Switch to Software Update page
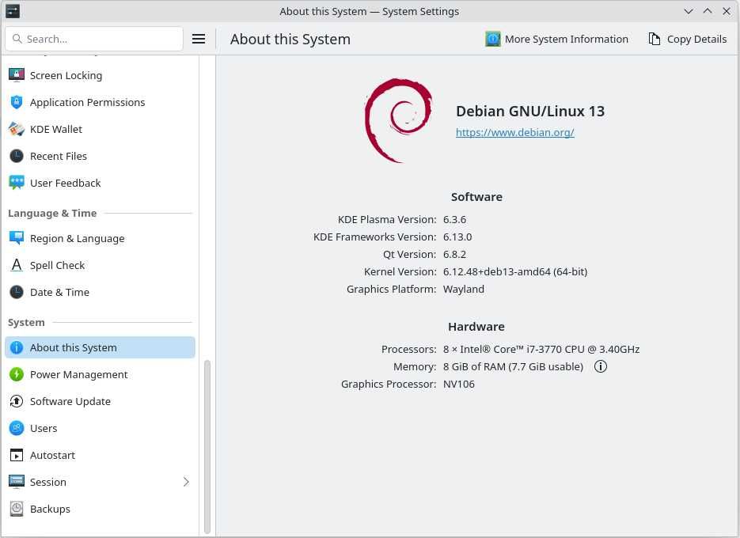The image size is (740, 538). pos(100,401)
